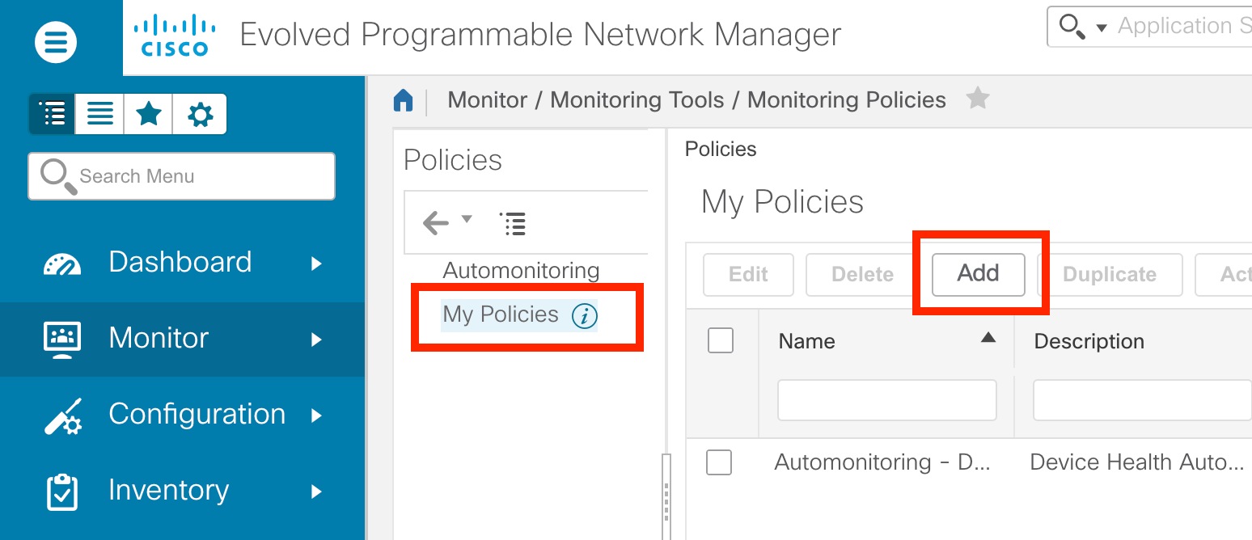Click the Add button to create a policy
This screenshot has height=540, width=1252.
click(x=977, y=274)
